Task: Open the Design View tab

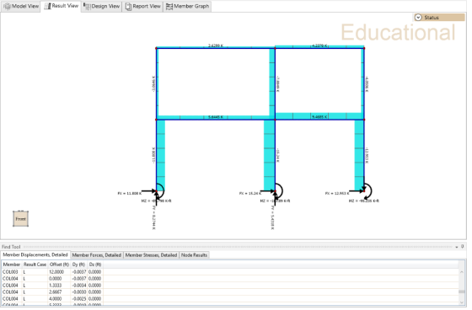Action: click(x=101, y=6)
